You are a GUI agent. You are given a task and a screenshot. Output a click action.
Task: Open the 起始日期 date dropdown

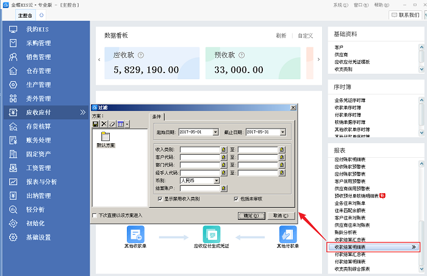click(x=215, y=132)
